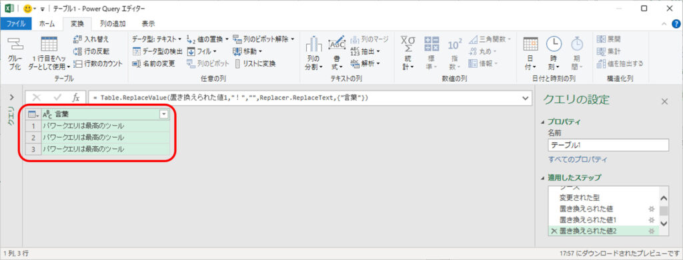The height and width of the screenshot is (260, 683).
Task: Open フィル (Fill) dropdown
Action: (x=201, y=51)
